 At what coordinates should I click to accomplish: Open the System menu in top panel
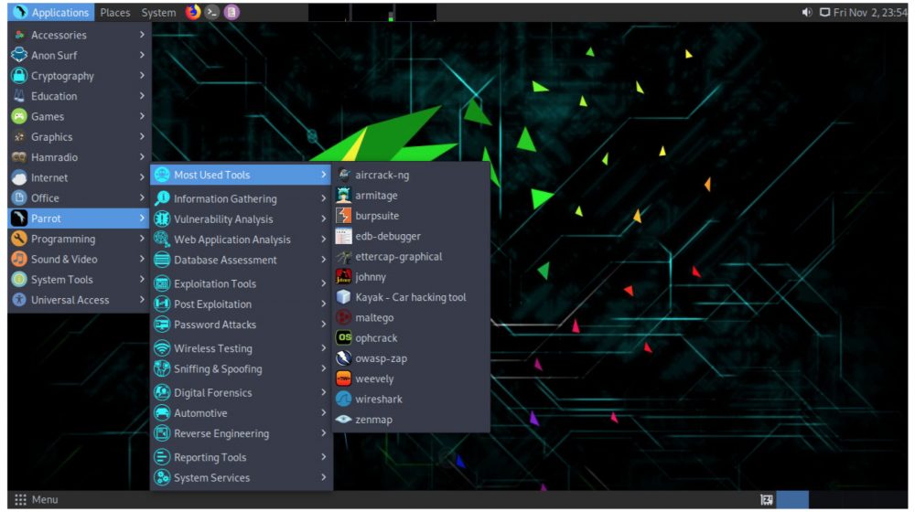point(159,13)
